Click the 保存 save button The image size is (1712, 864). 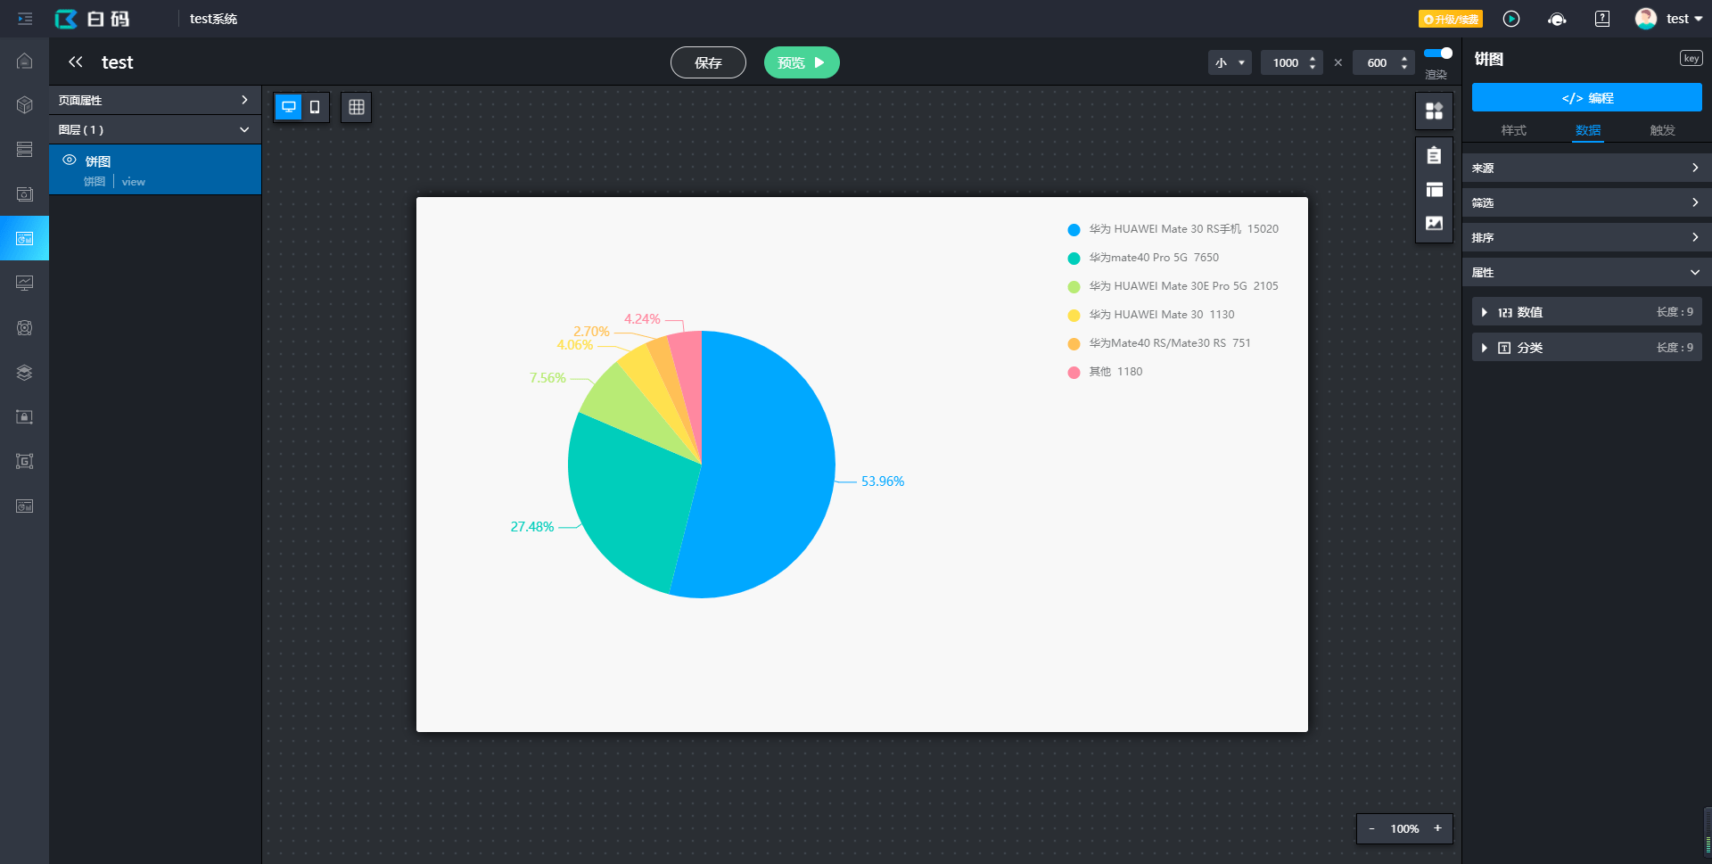[708, 62]
